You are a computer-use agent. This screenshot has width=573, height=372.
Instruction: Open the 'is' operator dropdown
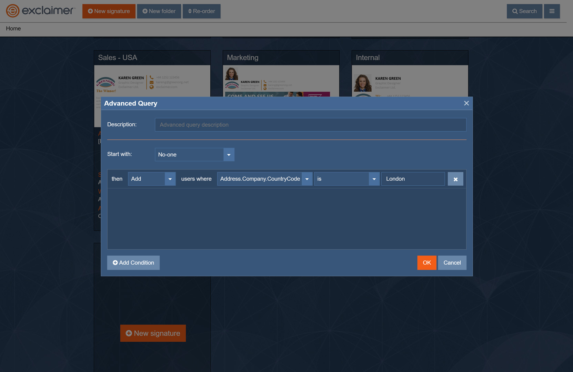[347, 179]
